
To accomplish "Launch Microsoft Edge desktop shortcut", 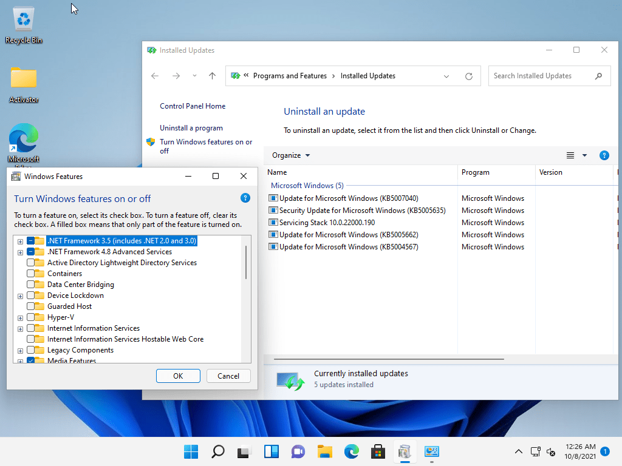I will click(24, 143).
